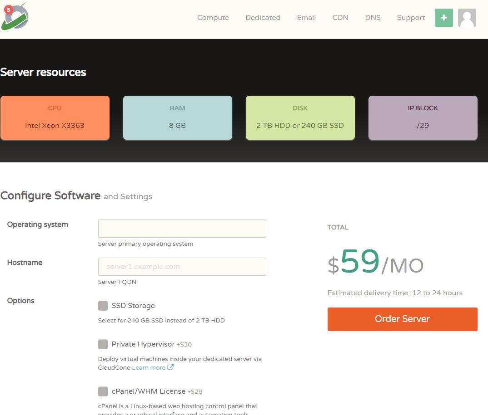
Task: Tick the Private Hypervisor option
Action: pos(103,344)
